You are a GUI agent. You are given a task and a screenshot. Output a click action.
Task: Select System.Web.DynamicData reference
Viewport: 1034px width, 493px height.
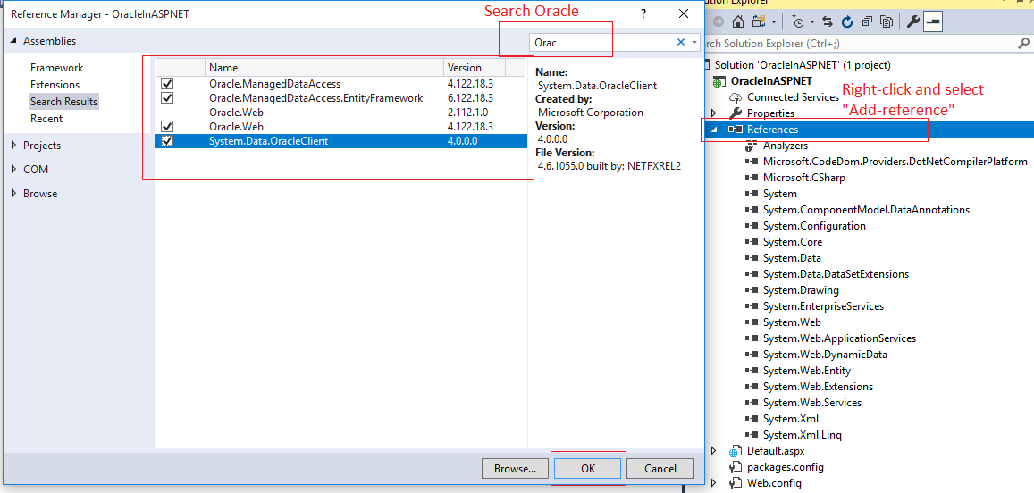[825, 354]
